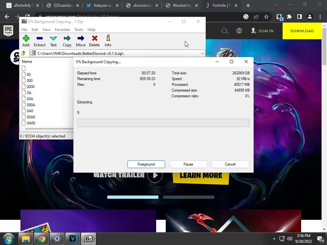Select the file named 0A00
Viewport: 327px width, 245px height.
[28, 123]
